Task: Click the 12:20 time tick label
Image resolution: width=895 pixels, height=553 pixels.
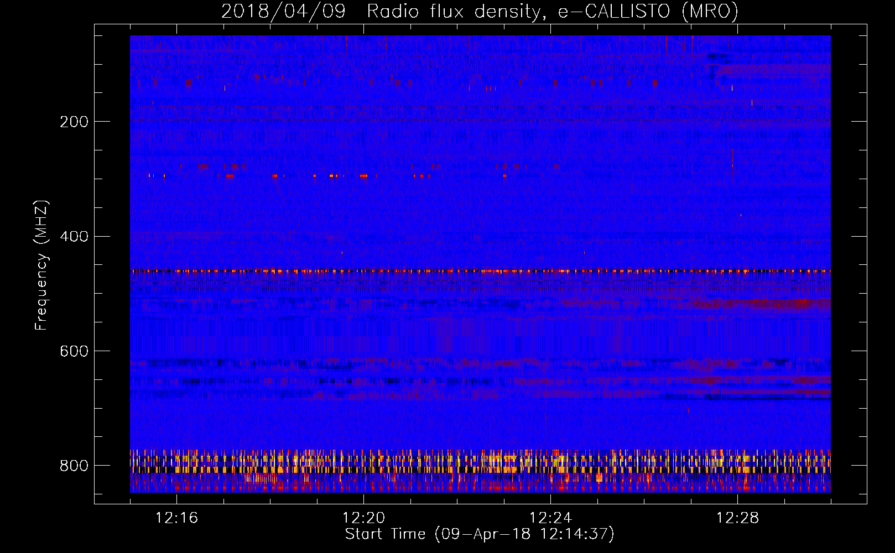Action: pyautogui.click(x=363, y=518)
